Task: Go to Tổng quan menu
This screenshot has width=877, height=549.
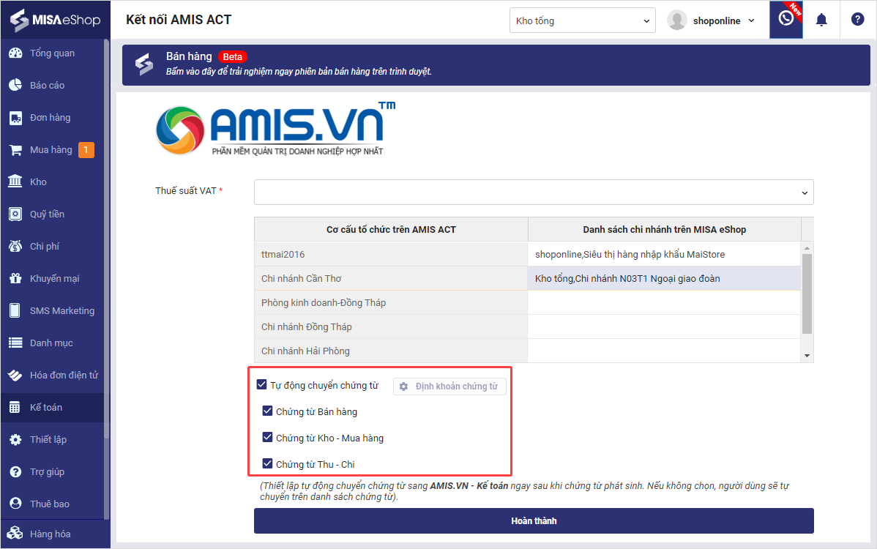Action: click(x=52, y=53)
